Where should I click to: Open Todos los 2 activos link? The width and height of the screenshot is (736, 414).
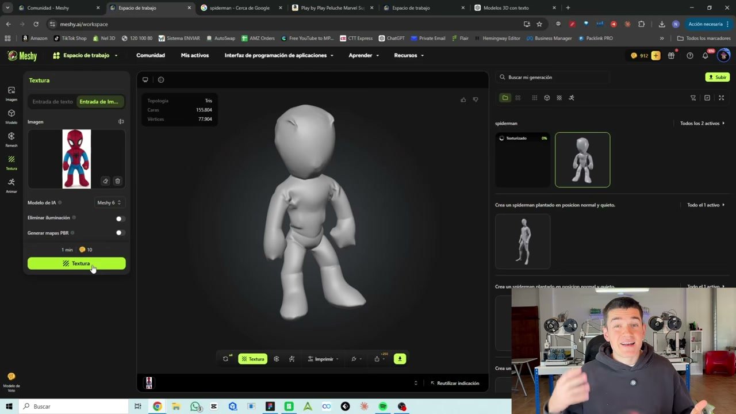tap(702, 124)
